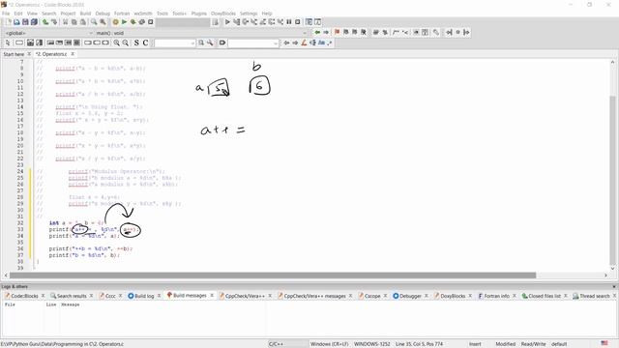Image resolution: width=619 pixels, height=348 pixels.
Task: Start debugging with the Debug/Continue icon
Action: coord(227,22)
